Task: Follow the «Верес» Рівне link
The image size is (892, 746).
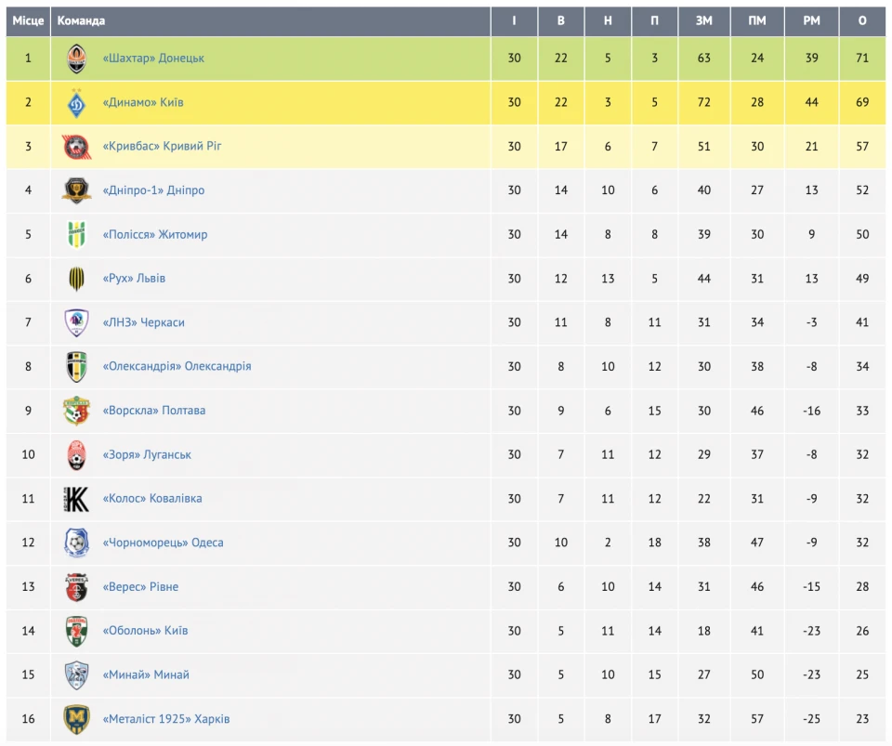Action: pos(140,587)
